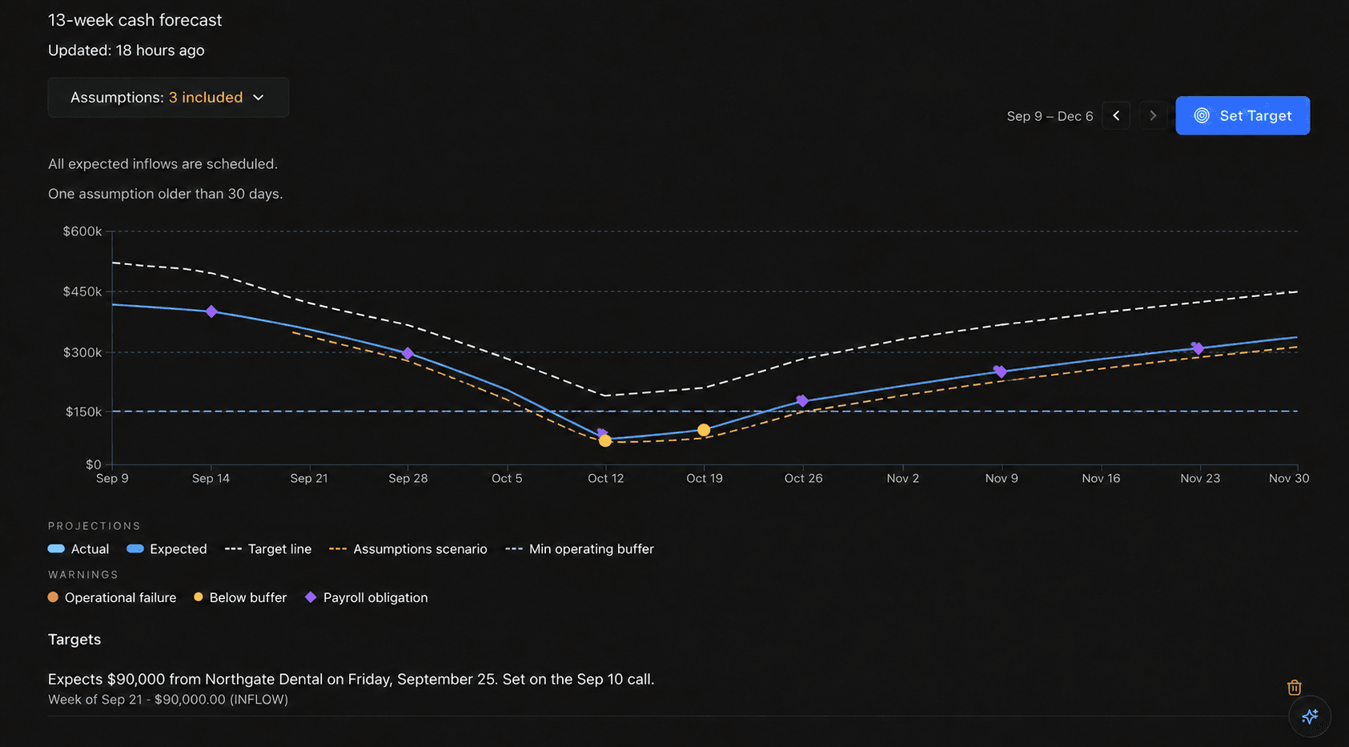The width and height of the screenshot is (1349, 747).
Task: Click the payroll diamond marker at Sep 28
Action: point(408,353)
